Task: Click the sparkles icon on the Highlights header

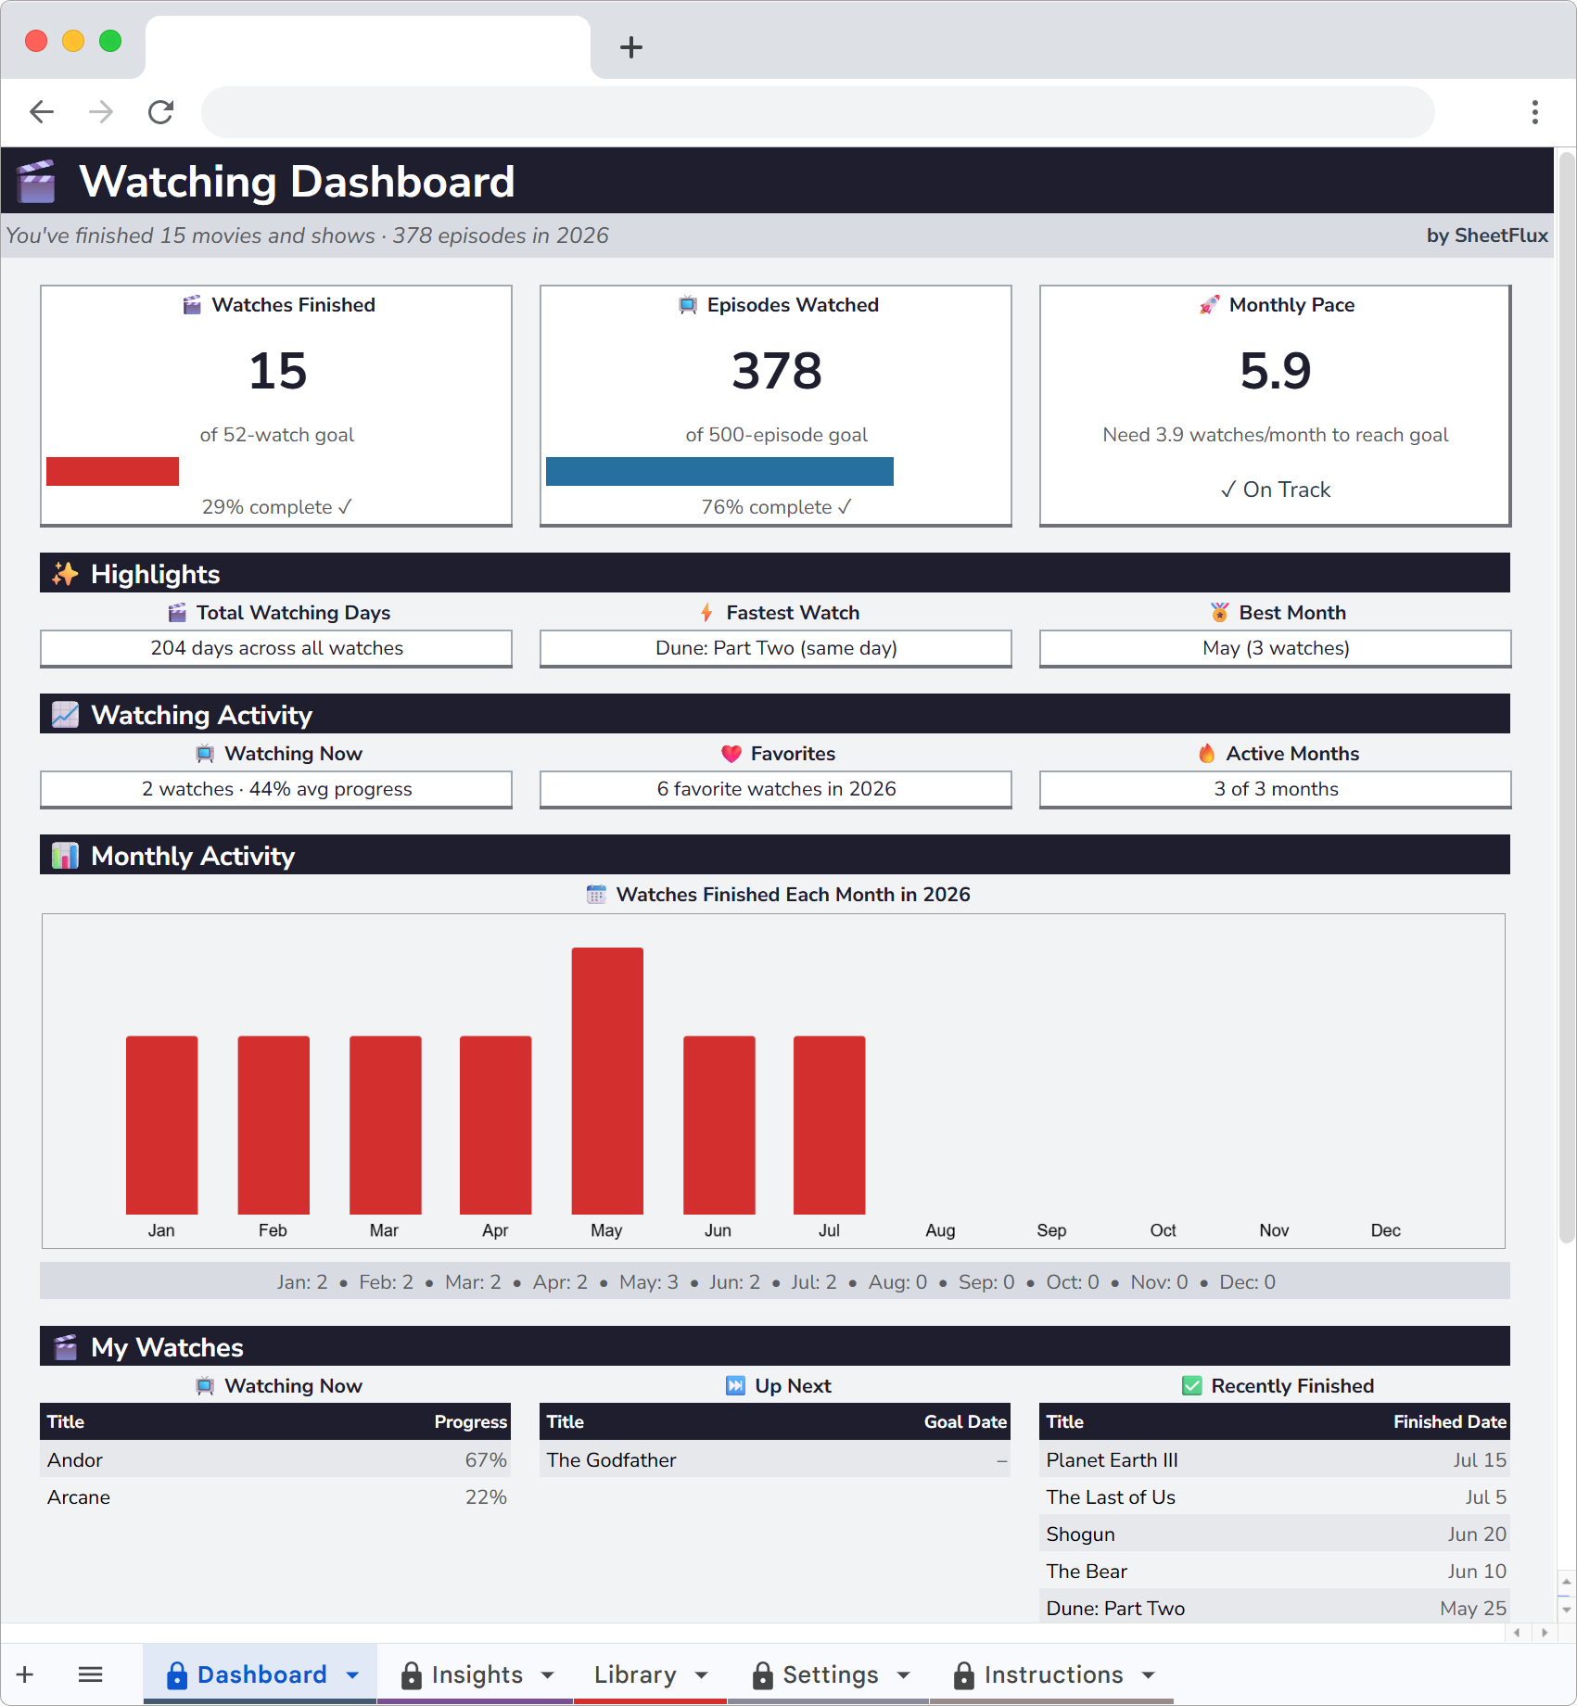Action: point(64,573)
